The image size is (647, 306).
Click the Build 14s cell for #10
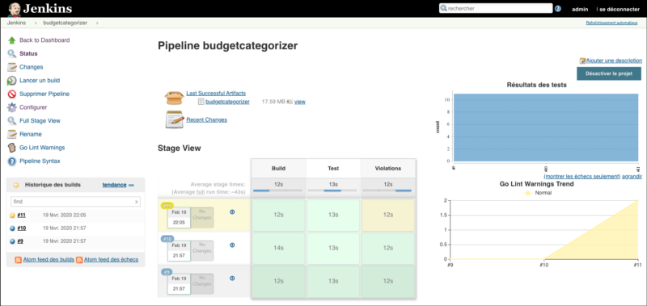click(278, 249)
